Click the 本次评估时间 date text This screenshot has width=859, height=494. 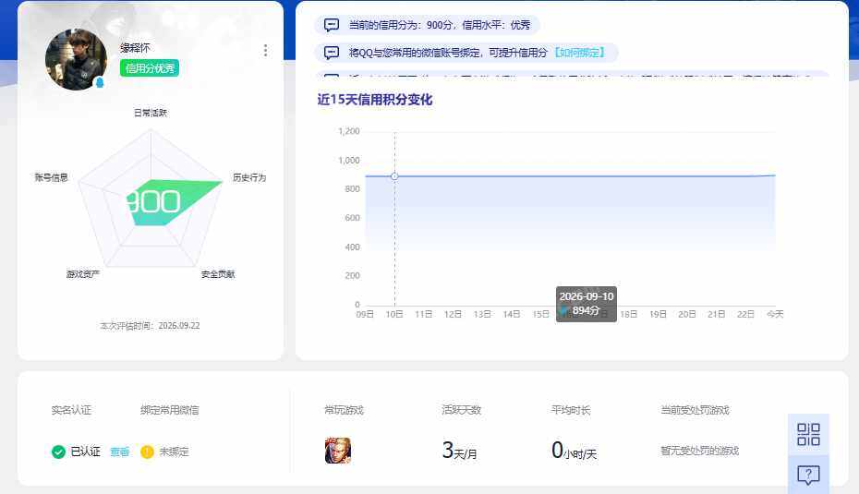point(150,326)
